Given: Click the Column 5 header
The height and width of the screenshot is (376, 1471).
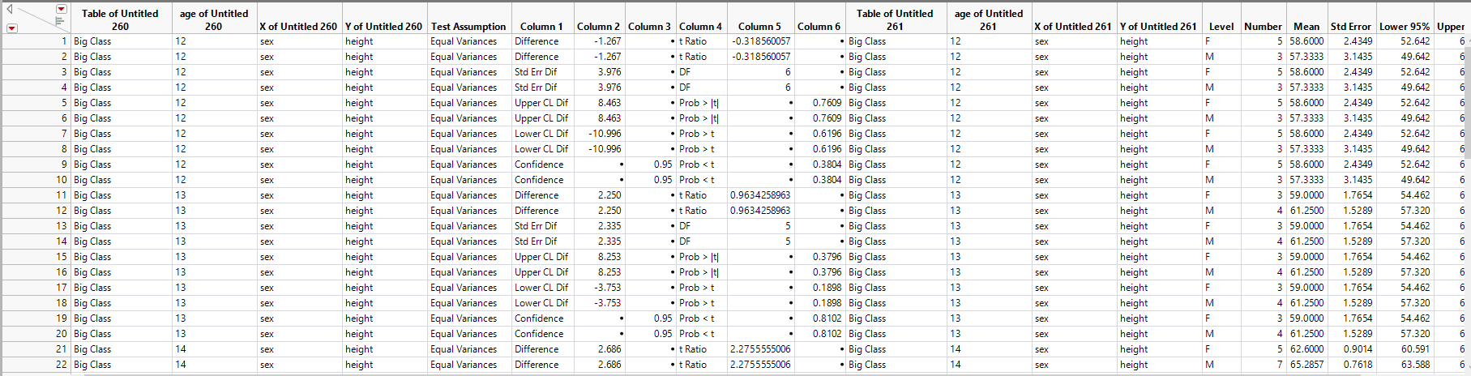Looking at the screenshot, I should point(759,27).
